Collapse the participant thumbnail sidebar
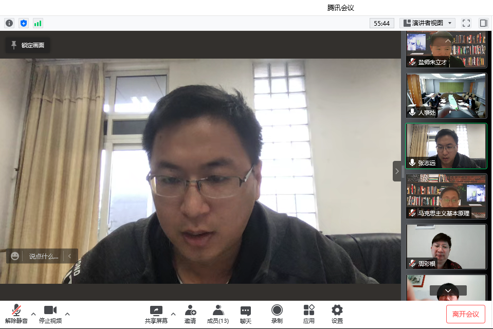493x329 pixels. coord(397,171)
